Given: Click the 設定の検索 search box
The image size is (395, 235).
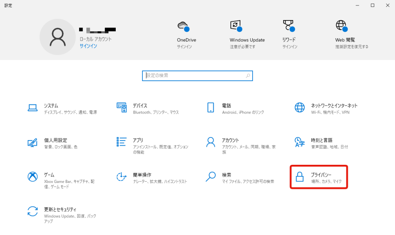Looking at the screenshot, I should pyautogui.click(x=197, y=76).
